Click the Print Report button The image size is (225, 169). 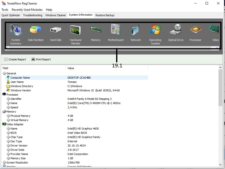[x=41, y=59]
